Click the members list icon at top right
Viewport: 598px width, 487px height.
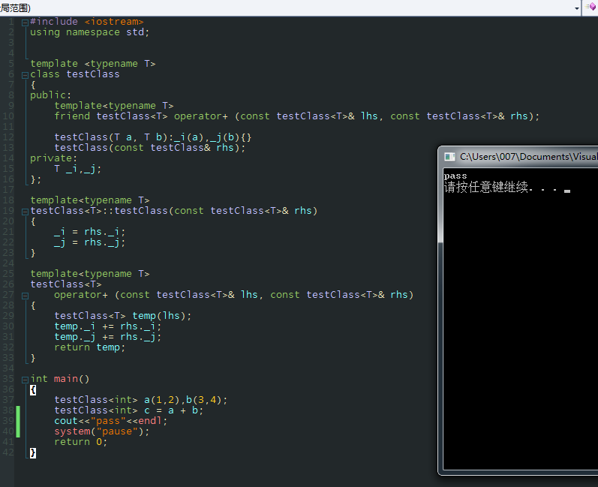tap(590, 7)
